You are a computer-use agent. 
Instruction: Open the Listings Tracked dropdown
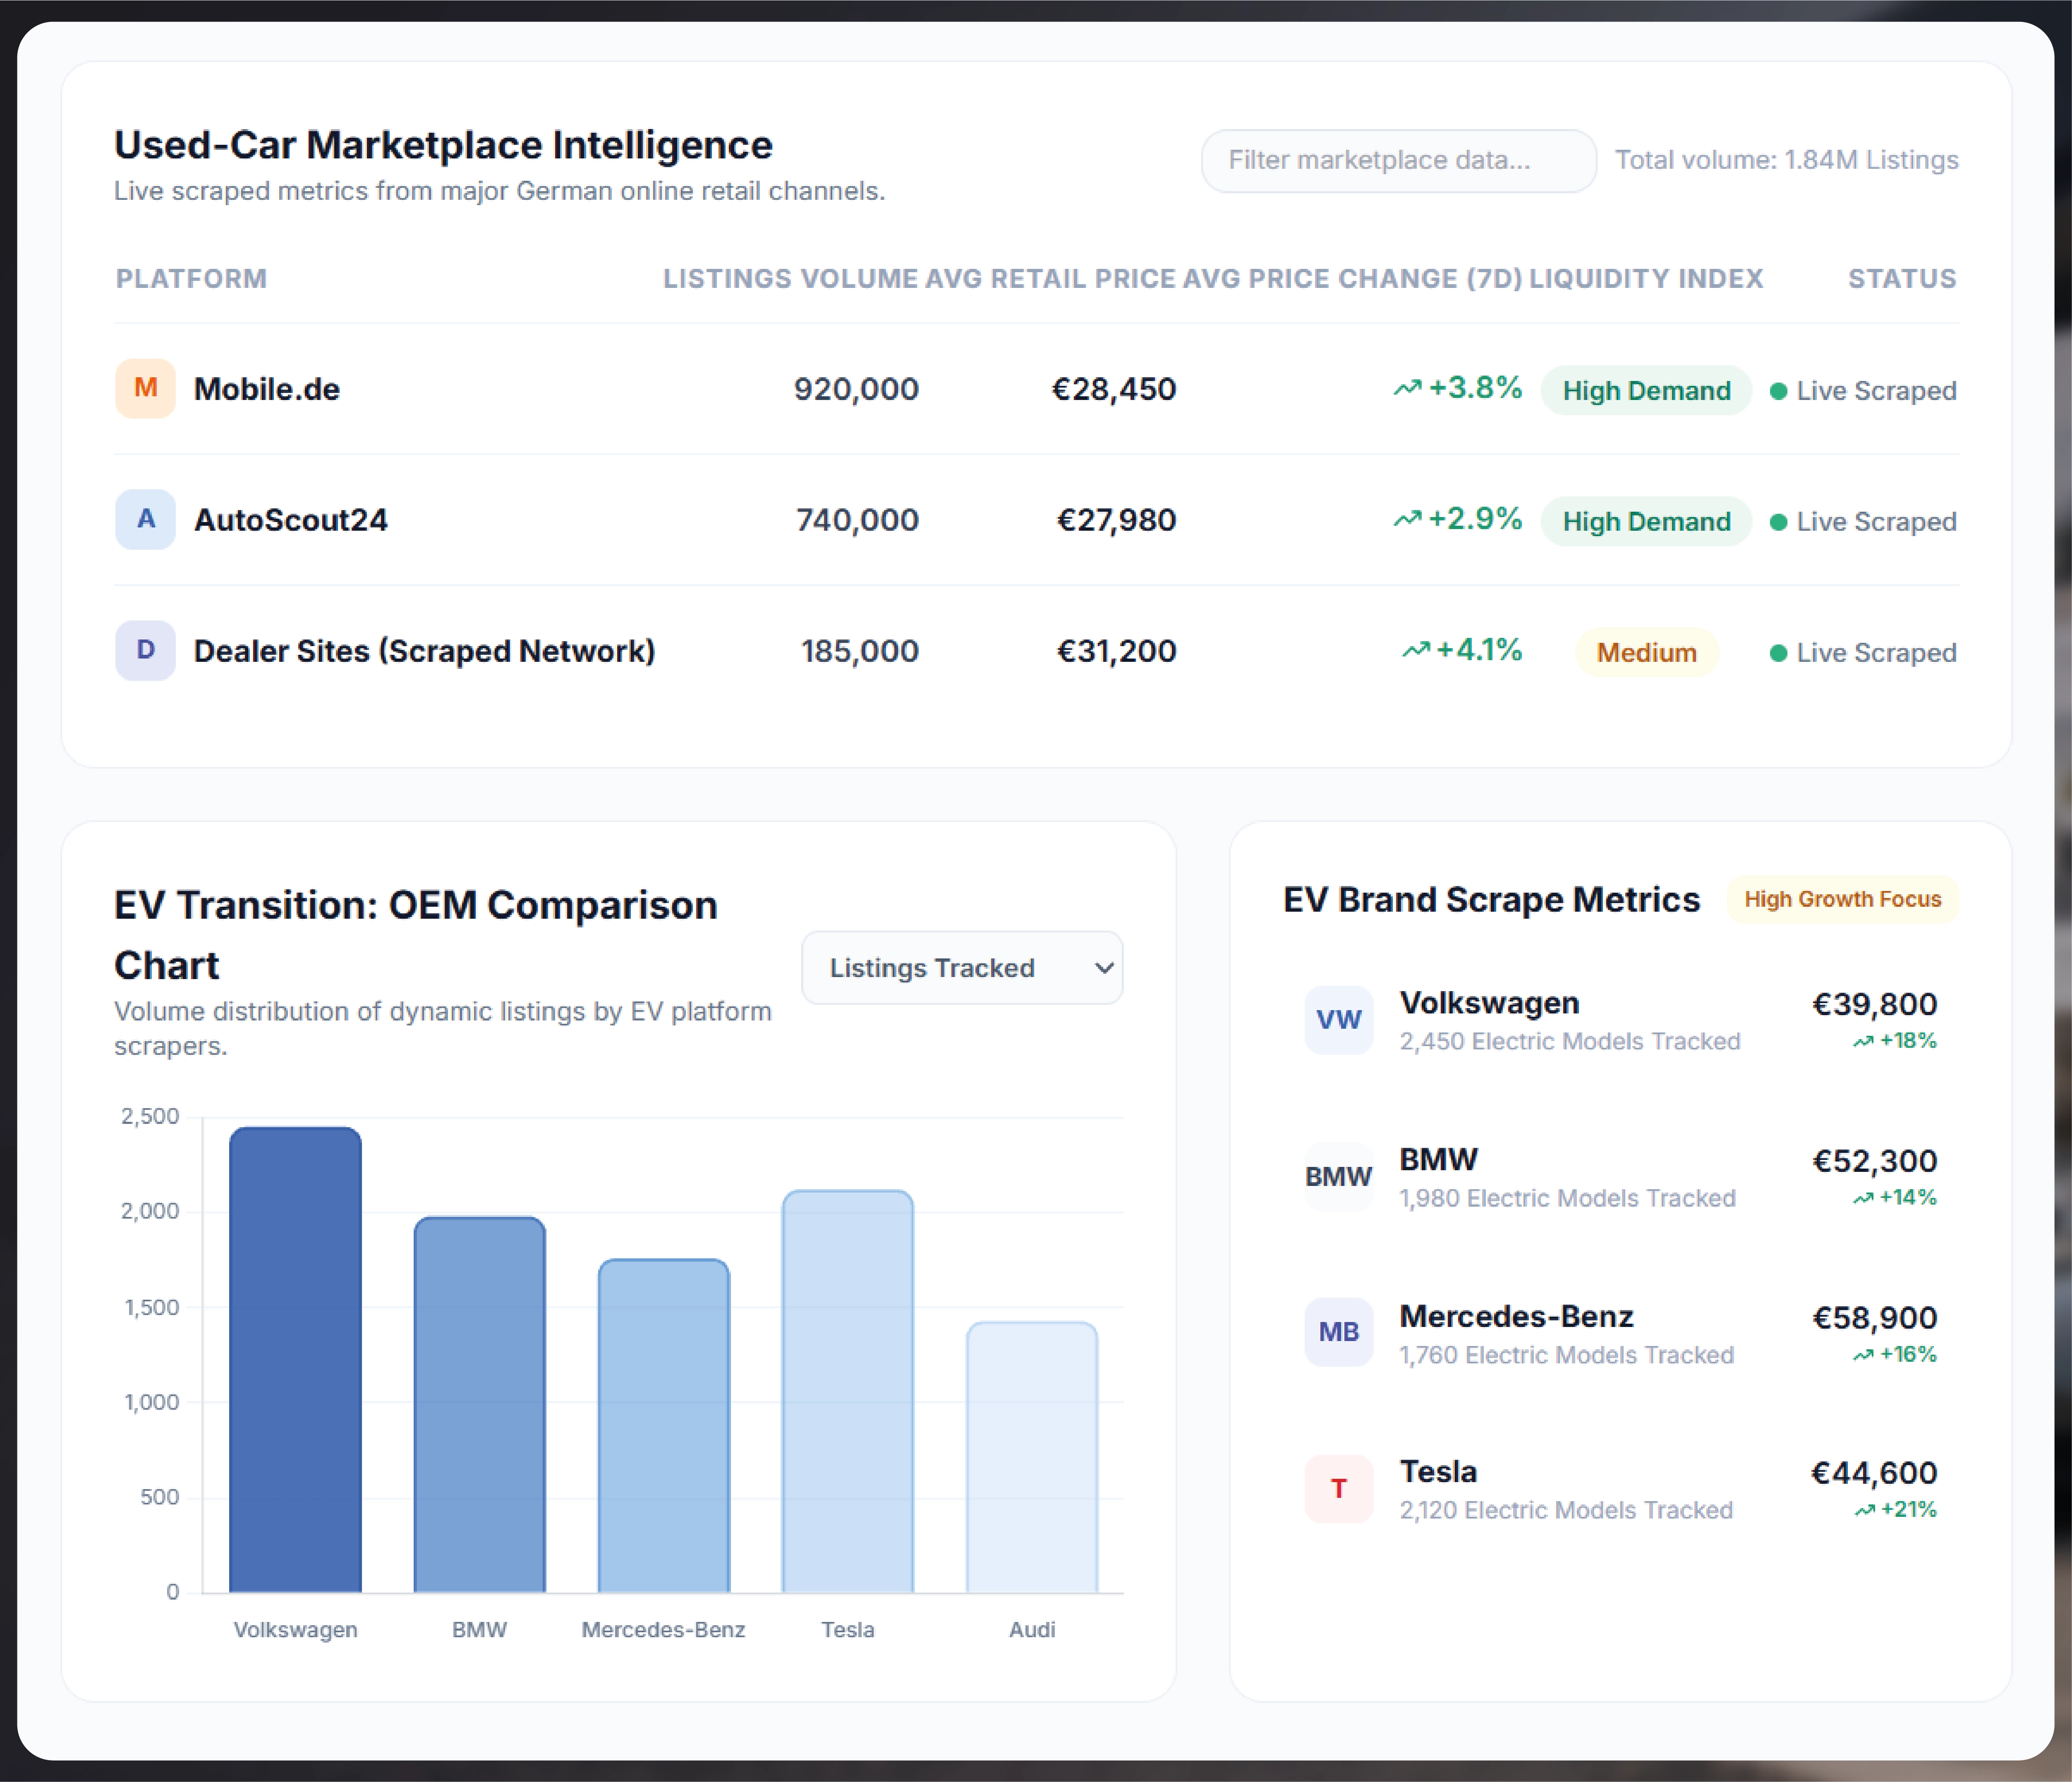(962, 967)
